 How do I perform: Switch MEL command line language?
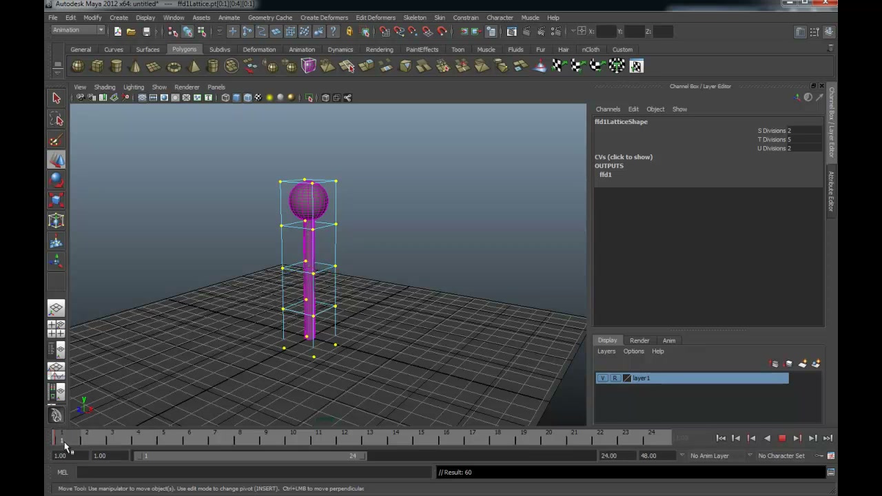pyautogui.click(x=63, y=472)
